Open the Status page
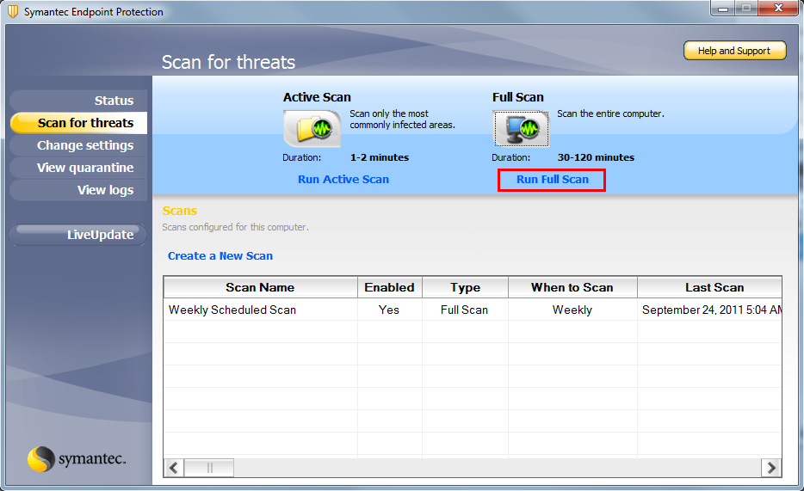This screenshot has width=804, height=491. coord(78,101)
